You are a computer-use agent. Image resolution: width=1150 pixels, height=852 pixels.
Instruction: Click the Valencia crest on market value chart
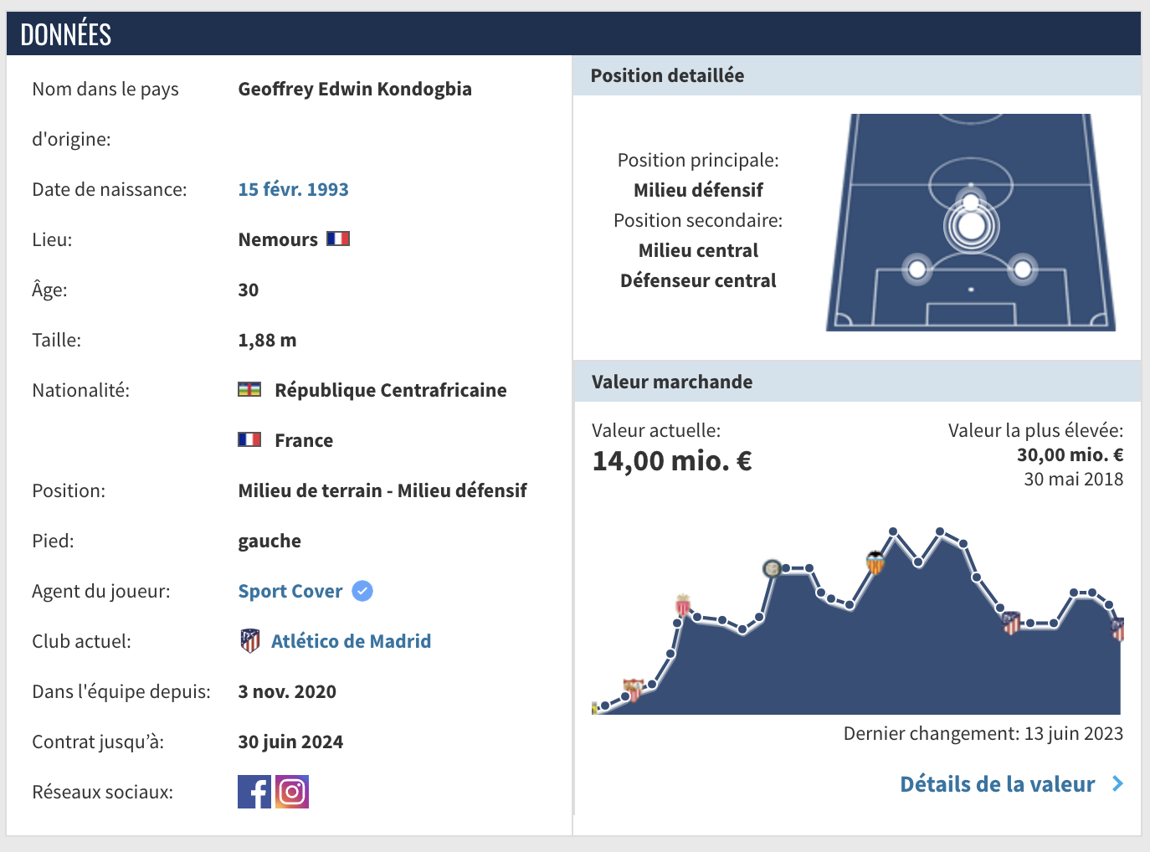(875, 563)
